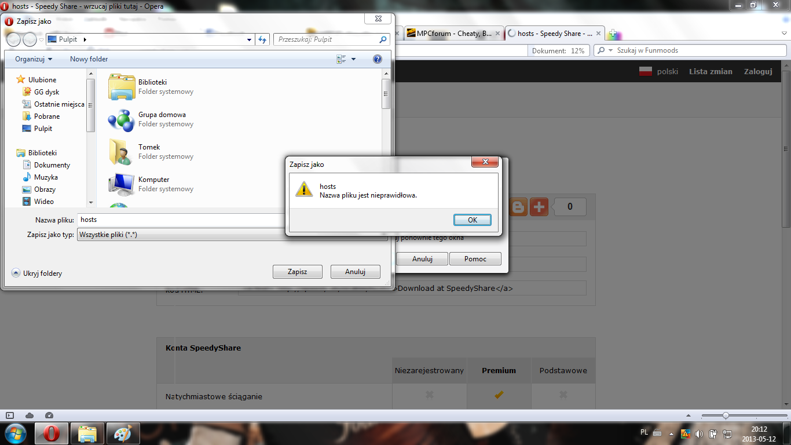The width and height of the screenshot is (791, 445).
Task: Select the Komputer icon in file list
Action: pyautogui.click(x=122, y=184)
